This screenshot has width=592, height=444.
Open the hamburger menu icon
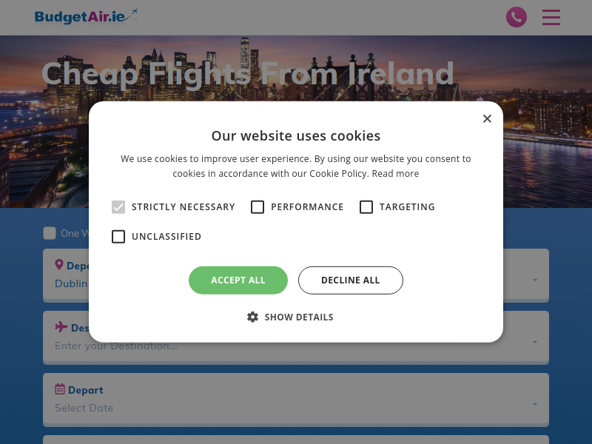(551, 17)
